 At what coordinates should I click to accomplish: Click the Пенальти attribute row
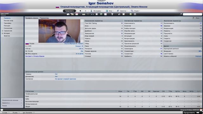tap(104, 48)
